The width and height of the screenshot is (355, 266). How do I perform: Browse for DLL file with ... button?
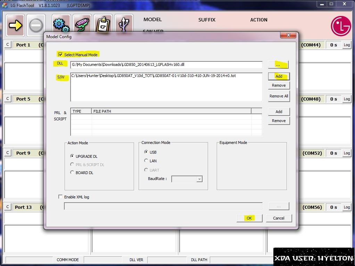click(278, 65)
